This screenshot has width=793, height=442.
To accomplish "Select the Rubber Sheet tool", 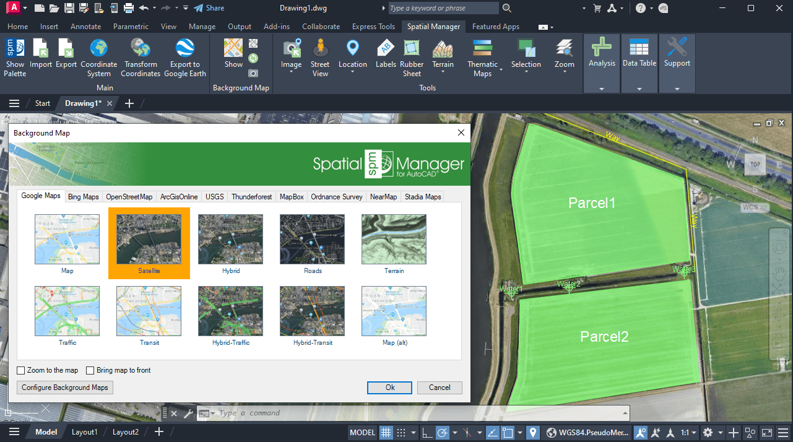I will coord(412,58).
